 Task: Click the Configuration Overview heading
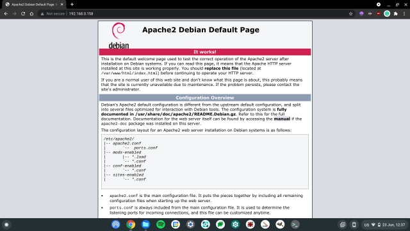(x=205, y=98)
